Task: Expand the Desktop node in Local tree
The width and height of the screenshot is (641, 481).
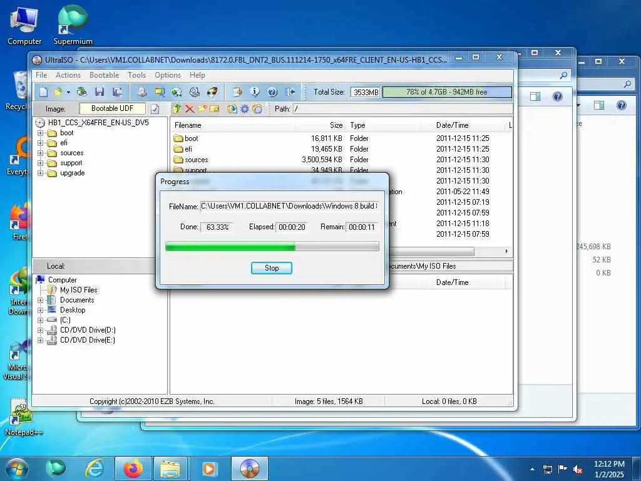Action: point(40,311)
